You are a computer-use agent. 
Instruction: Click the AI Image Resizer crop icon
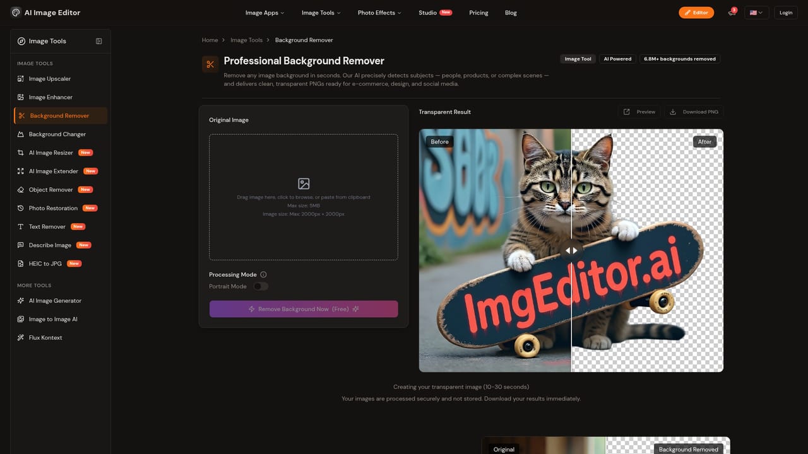(21, 153)
